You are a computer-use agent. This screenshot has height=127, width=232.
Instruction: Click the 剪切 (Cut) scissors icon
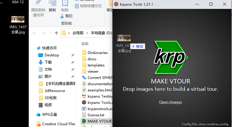click(62, 16)
